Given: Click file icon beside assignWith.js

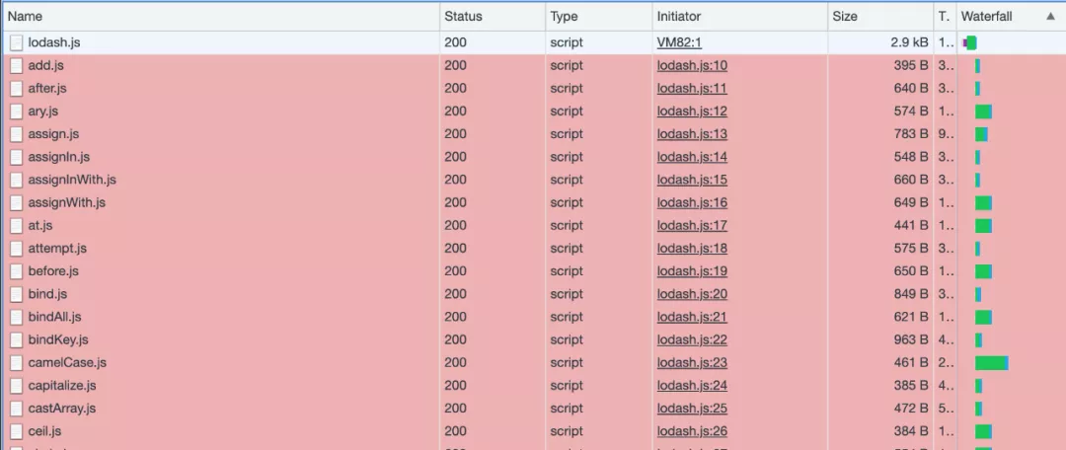Looking at the screenshot, I should point(17,202).
